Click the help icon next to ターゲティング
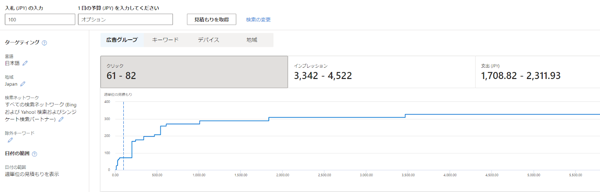This screenshot has height=192, width=600. click(44, 43)
